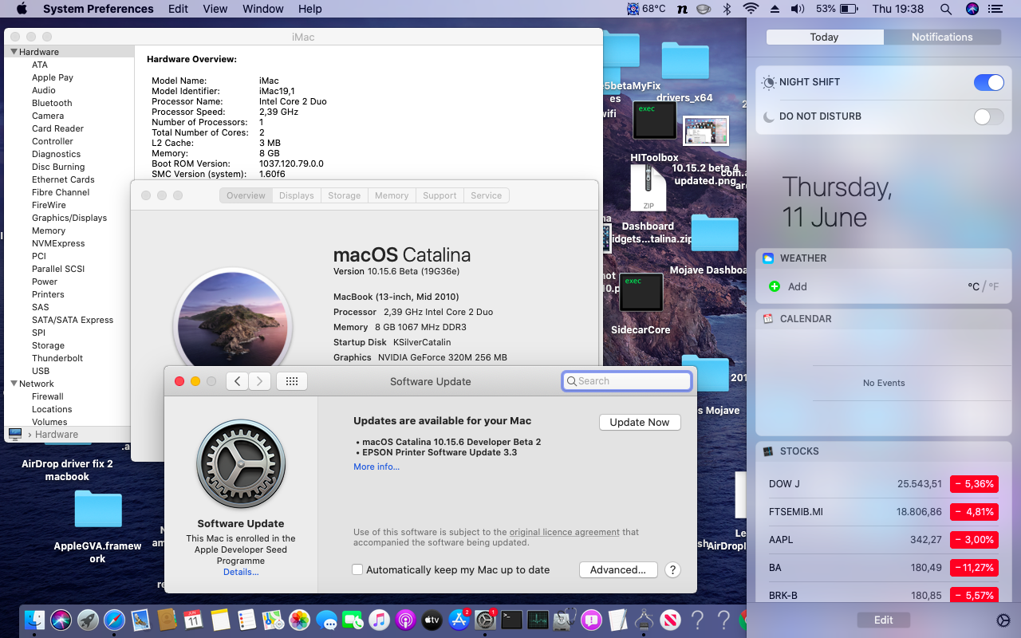
Task: Open Maps icon in the Dock
Action: [273, 620]
